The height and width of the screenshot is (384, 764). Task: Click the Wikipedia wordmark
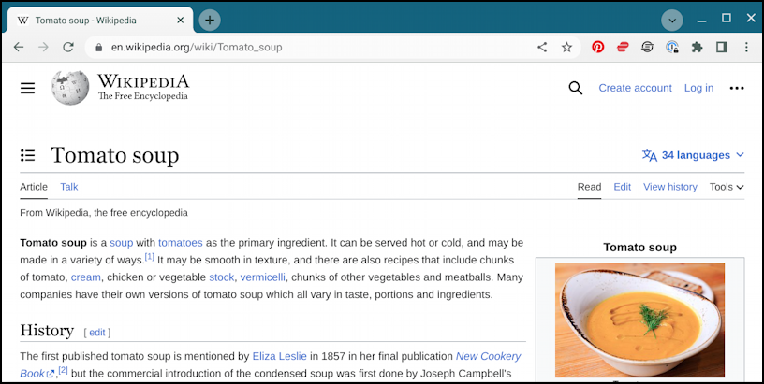pos(143,81)
